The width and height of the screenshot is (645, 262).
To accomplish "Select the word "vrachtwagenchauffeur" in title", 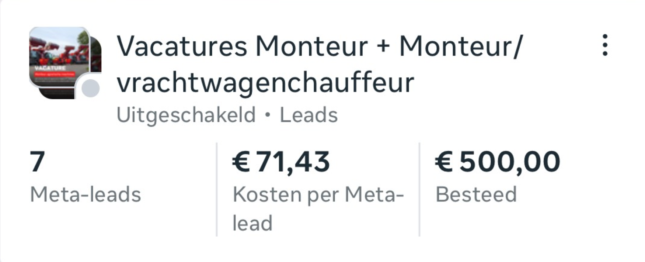I will coord(265,83).
